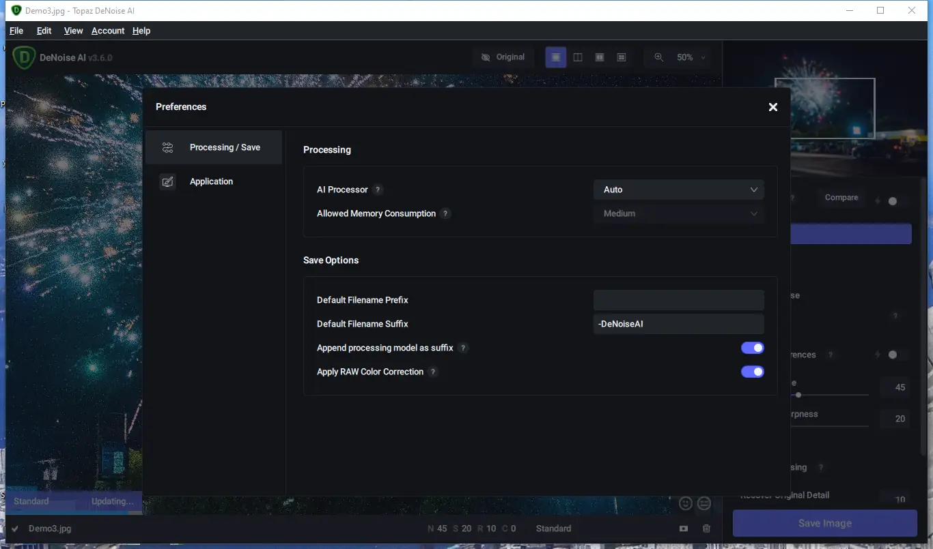Click the Processing / Save sliders icon
The image size is (933, 549).
tap(167, 147)
